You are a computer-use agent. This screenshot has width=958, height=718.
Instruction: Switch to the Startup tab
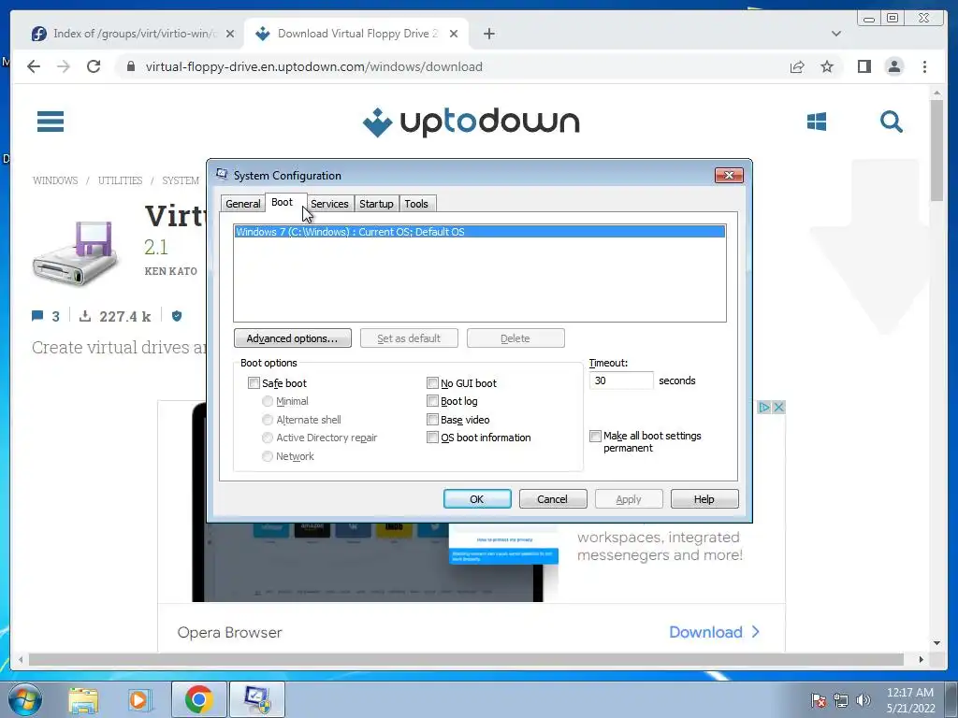coord(376,204)
